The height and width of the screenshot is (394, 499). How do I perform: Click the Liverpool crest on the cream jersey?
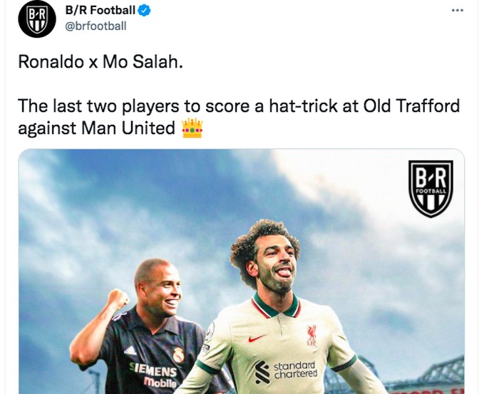pyautogui.click(x=312, y=335)
